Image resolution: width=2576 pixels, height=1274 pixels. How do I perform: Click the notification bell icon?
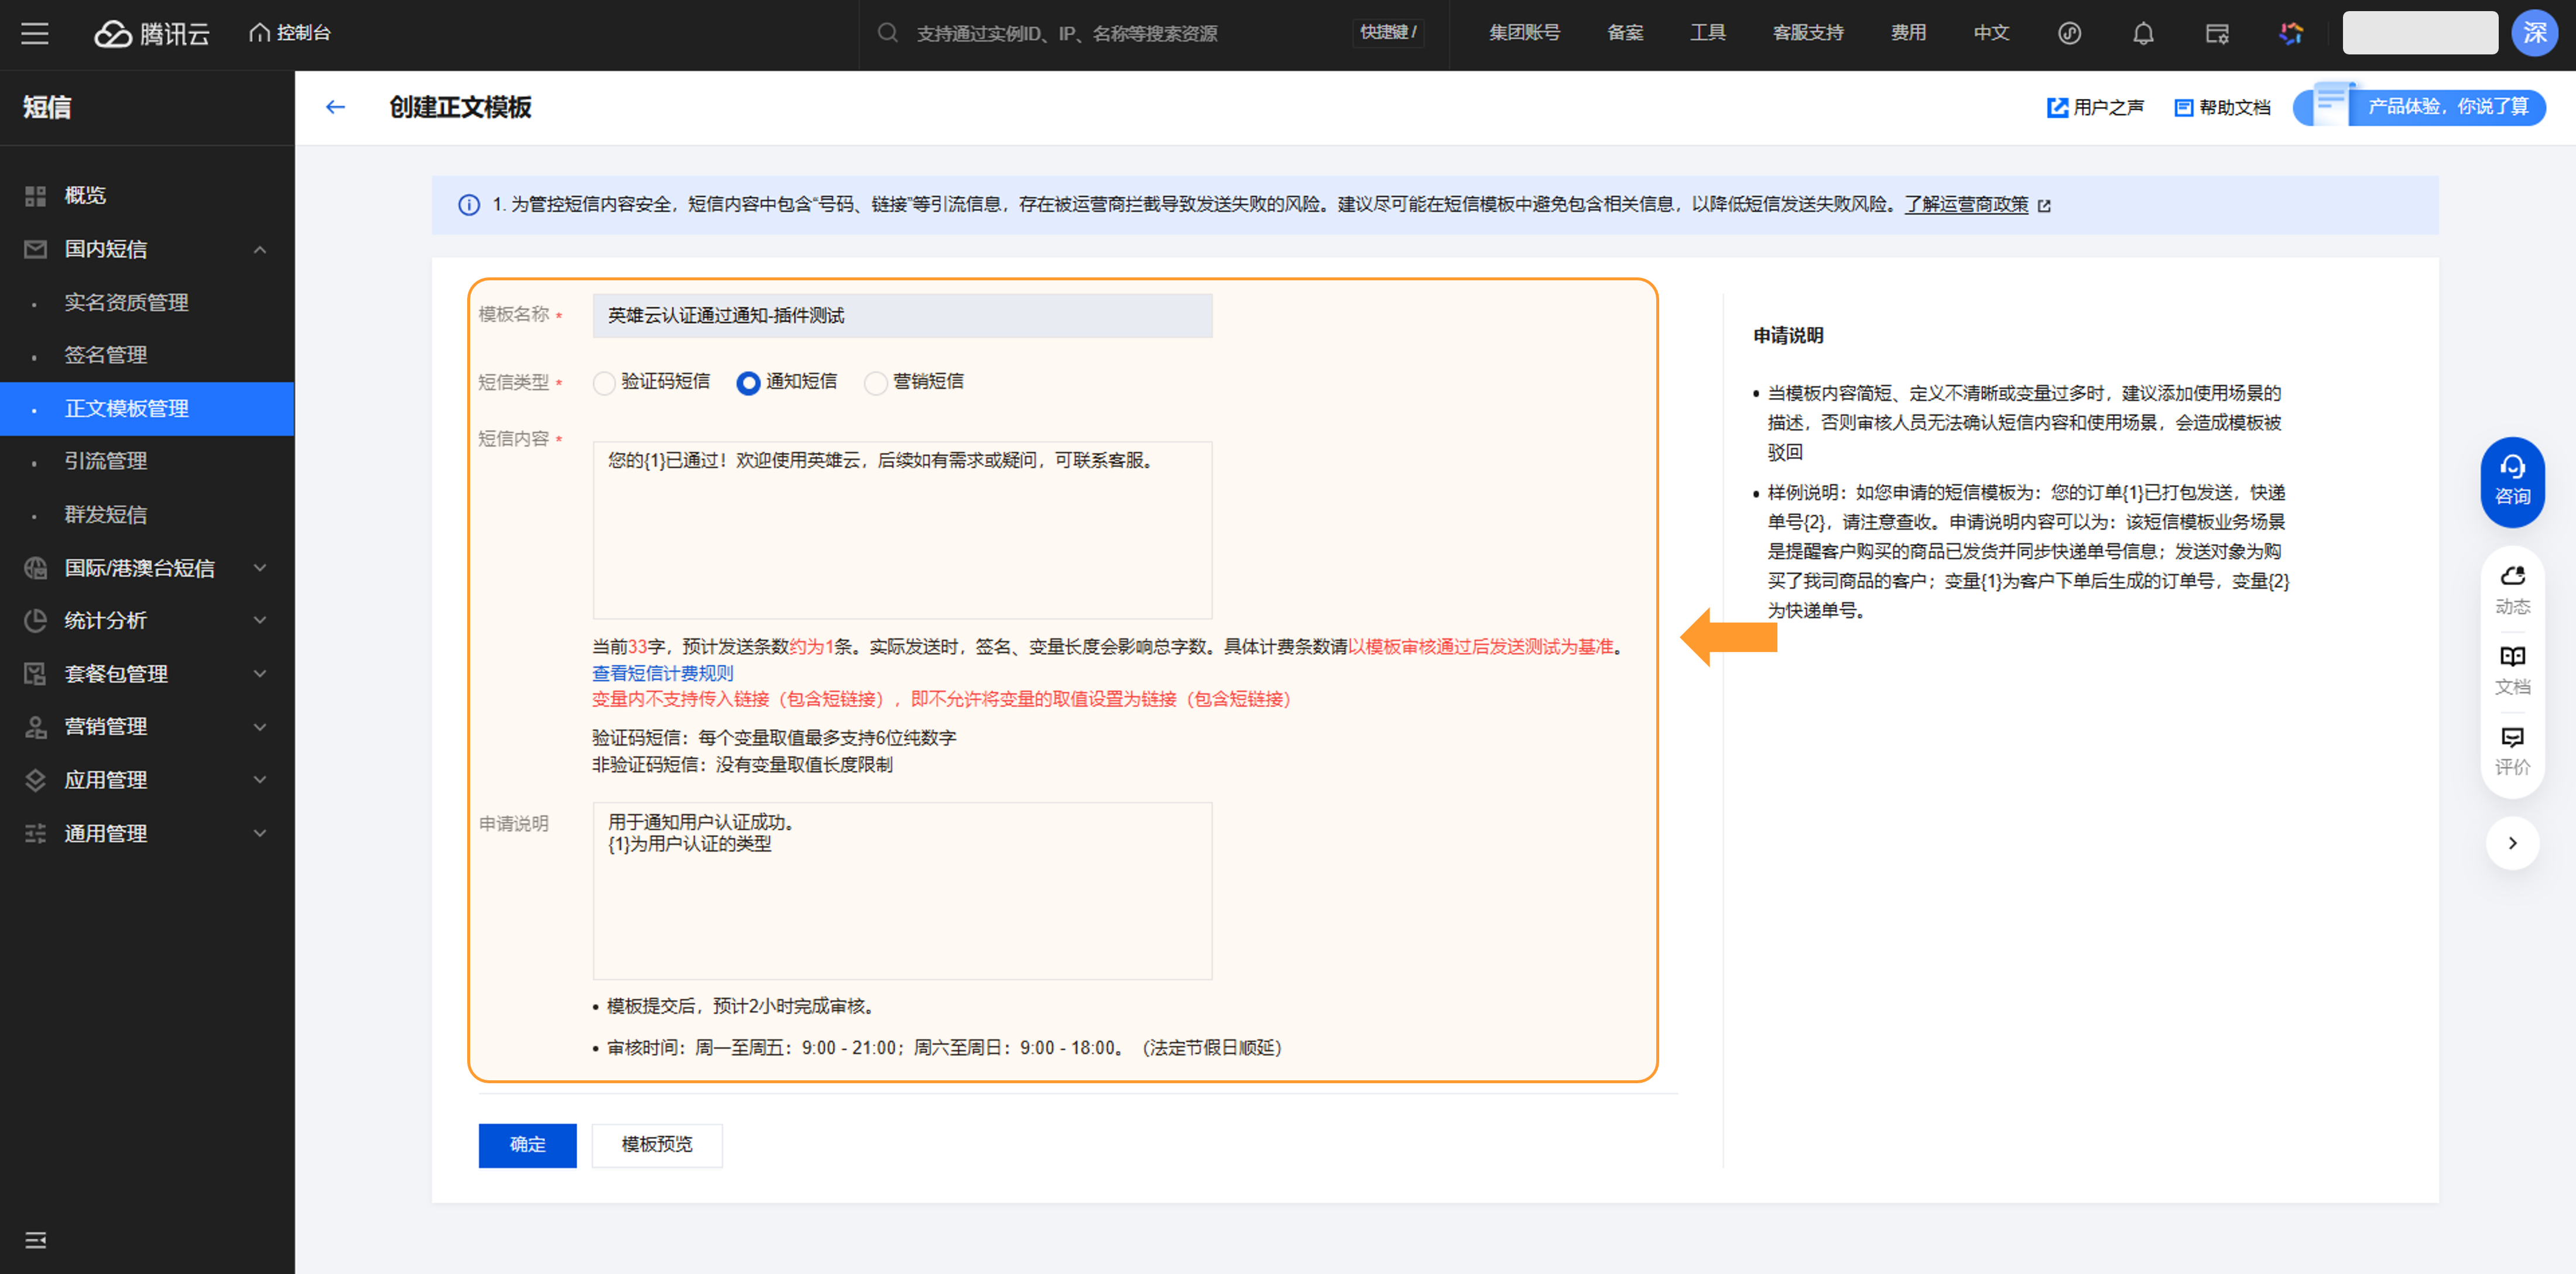coord(2142,33)
